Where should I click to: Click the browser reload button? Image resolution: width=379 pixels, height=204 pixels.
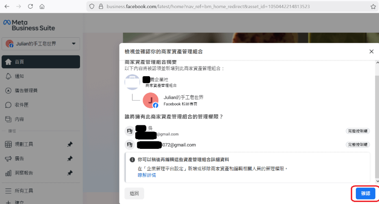pos(30,6)
